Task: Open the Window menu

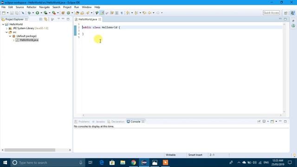Action: click(x=87, y=7)
